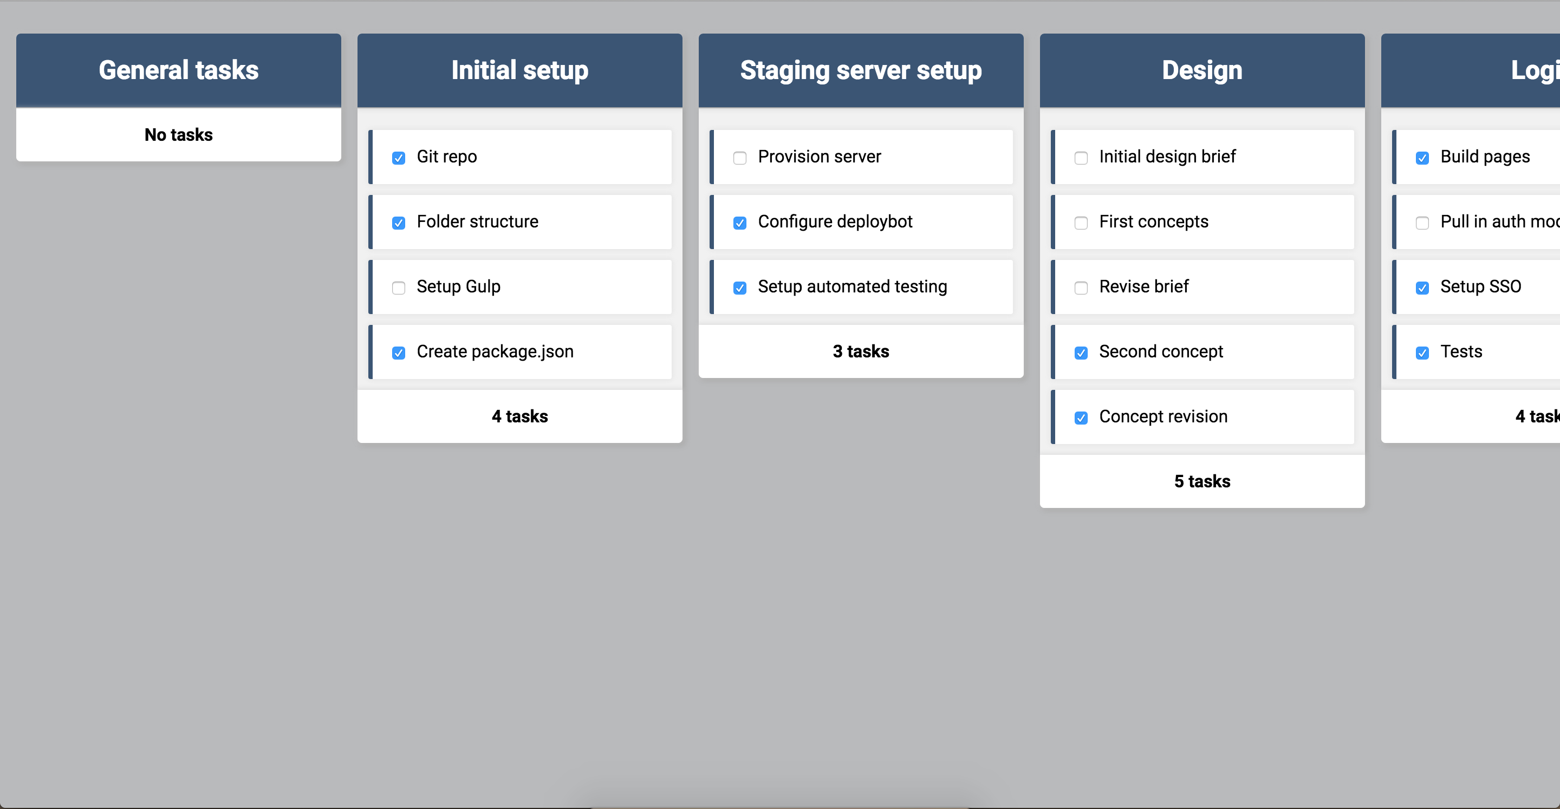The width and height of the screenshot is (1560, 809).
Task: Click the 'Create package.json' task label
Action: pos(495,352)
